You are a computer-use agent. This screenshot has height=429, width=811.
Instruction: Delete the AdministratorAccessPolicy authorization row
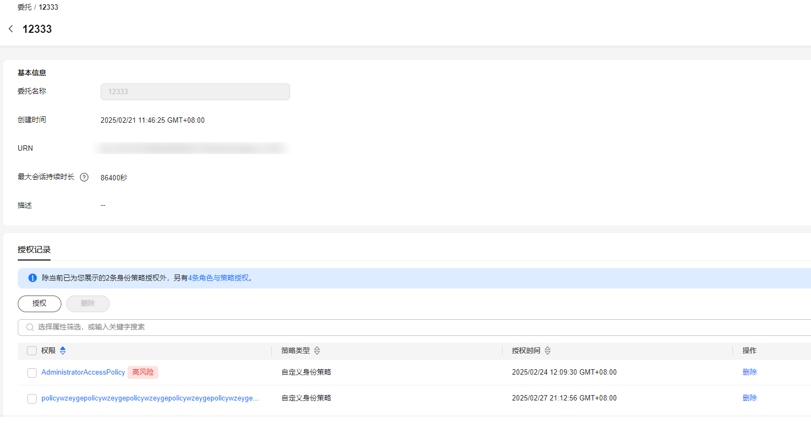pos(749,372)
